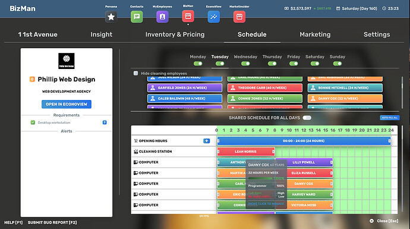Select the Theodore Carr employee card
The image size is (410, 229).
click(x=265, y=88)
